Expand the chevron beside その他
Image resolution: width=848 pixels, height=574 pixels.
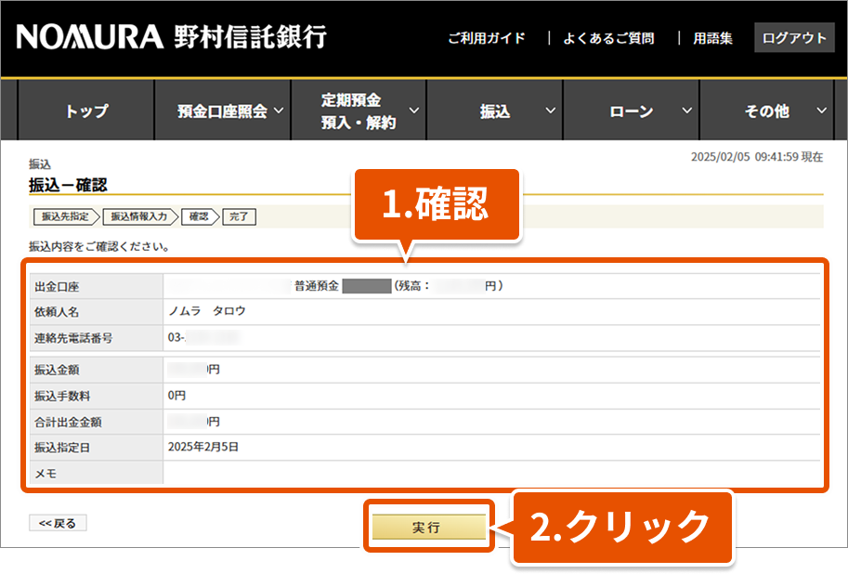coord(822,111)
